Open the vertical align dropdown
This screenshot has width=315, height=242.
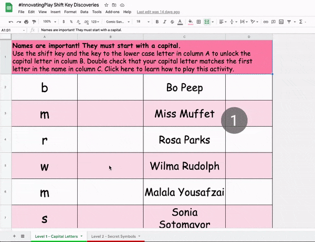234,22
